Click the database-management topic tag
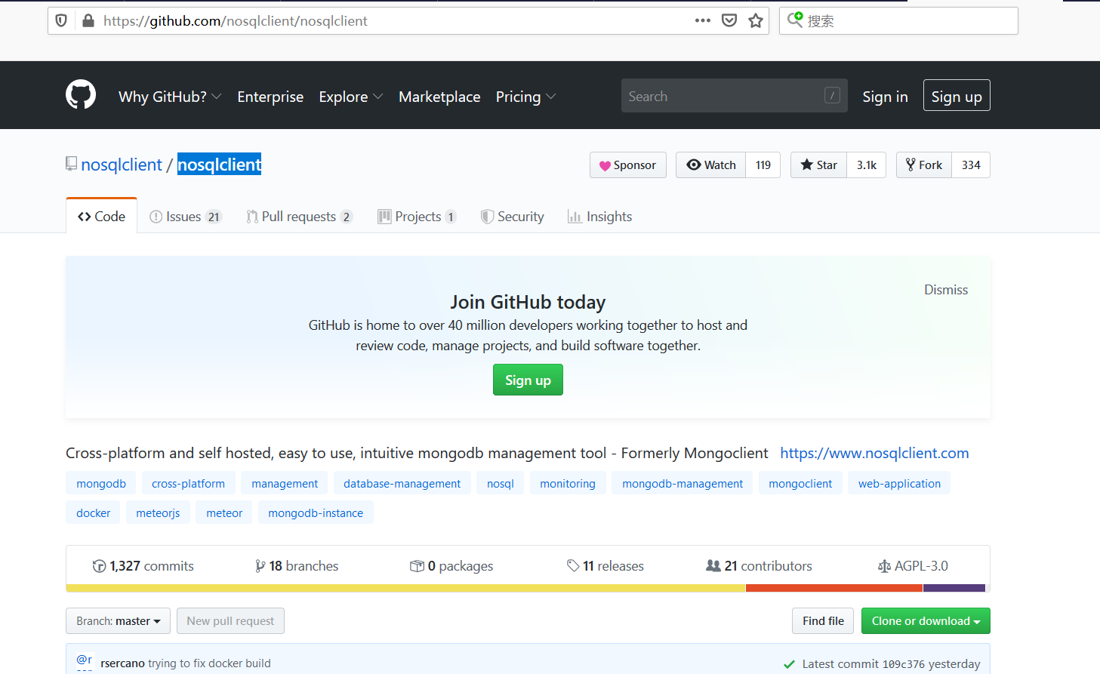 (x=402, y=484)
